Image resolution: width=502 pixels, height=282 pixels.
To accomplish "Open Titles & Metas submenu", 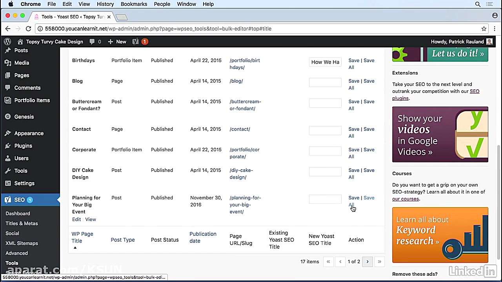I will (22, 223).
